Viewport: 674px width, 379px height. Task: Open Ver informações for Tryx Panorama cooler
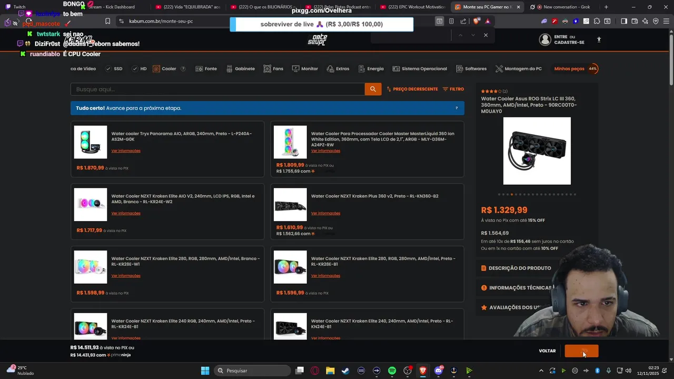(x=126, y=151)
